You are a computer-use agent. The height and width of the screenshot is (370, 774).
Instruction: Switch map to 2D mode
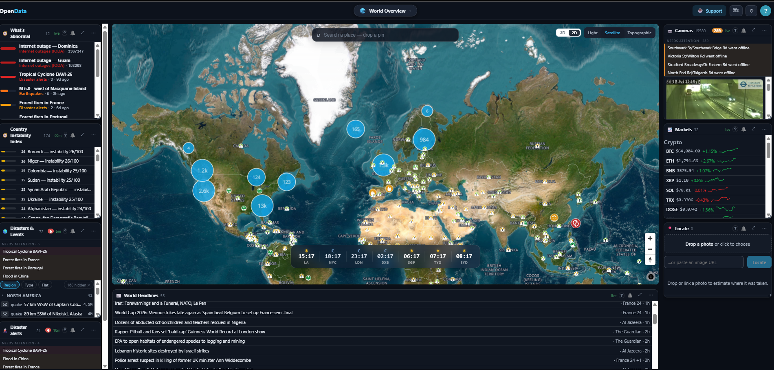coord(574,33)
